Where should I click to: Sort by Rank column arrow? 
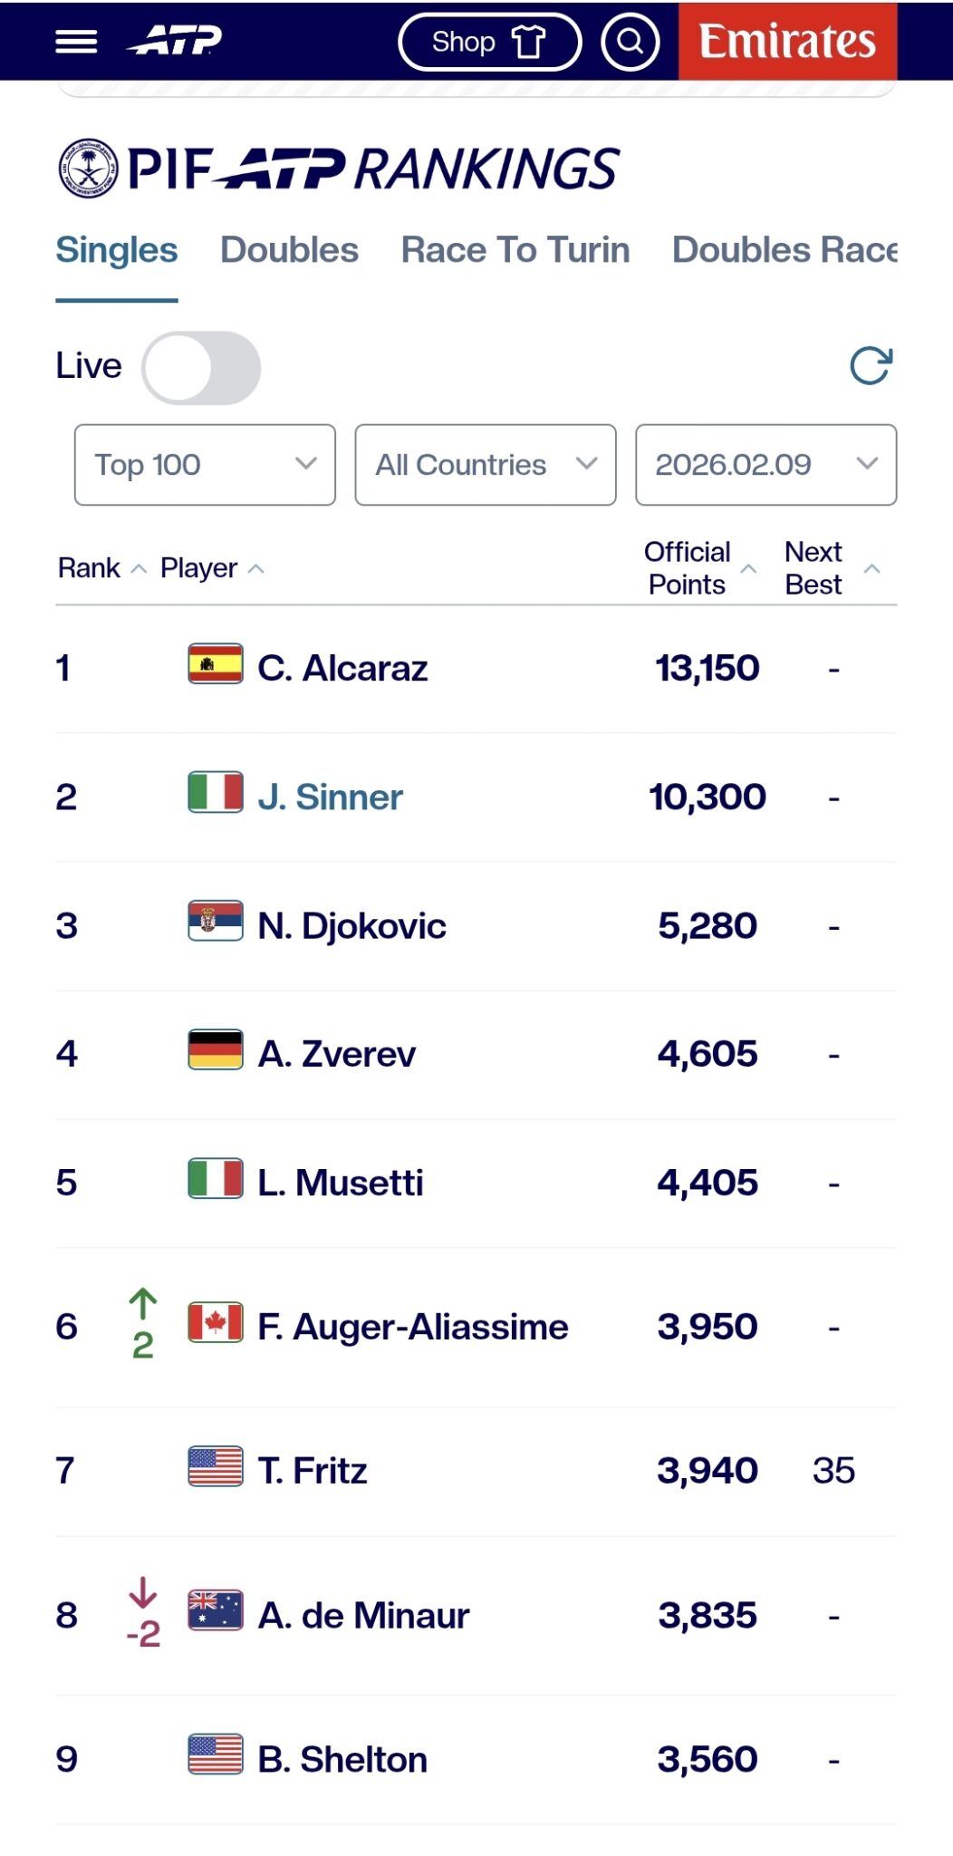tap(139, 569)
